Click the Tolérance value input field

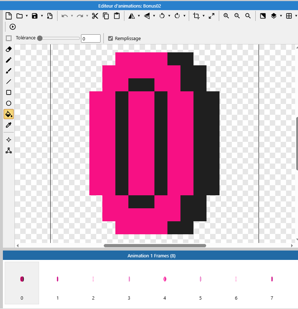91,38
